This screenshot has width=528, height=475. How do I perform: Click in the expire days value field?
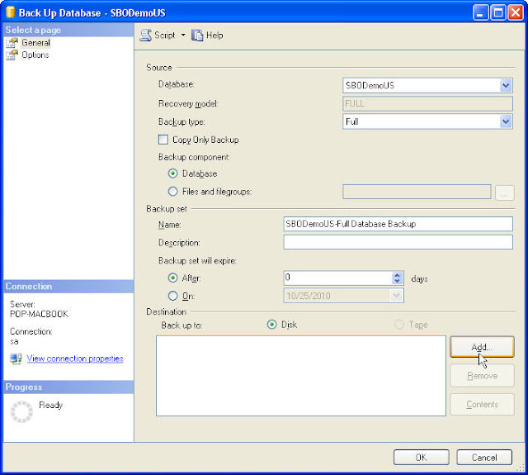337,278
